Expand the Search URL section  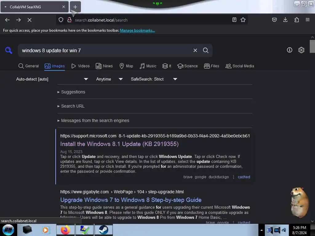click(71, 106)
